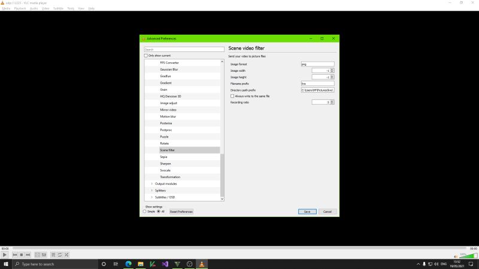Select FPS Converter in the tree
Screen dimensions: 479x269
point(169,63)
